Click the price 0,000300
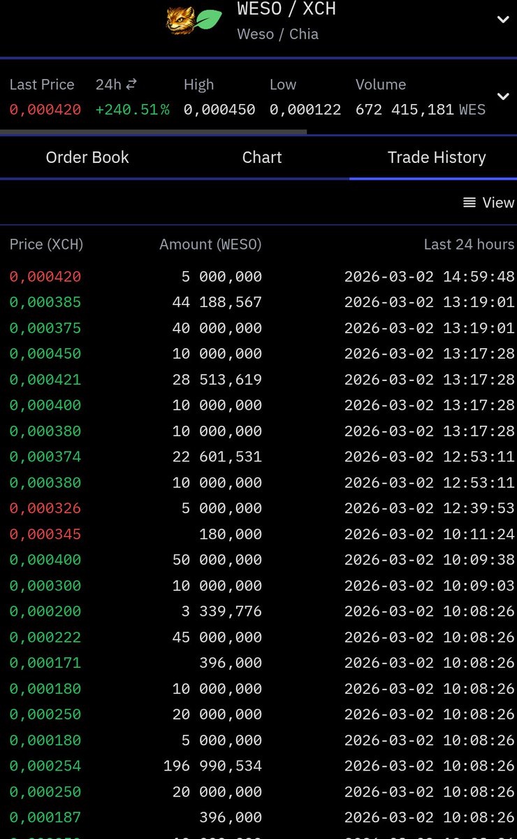517x839 pixels. (x=45, y=586)
